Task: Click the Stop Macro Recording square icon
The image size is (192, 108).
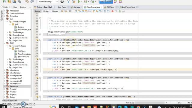Action: click(116, 11)
